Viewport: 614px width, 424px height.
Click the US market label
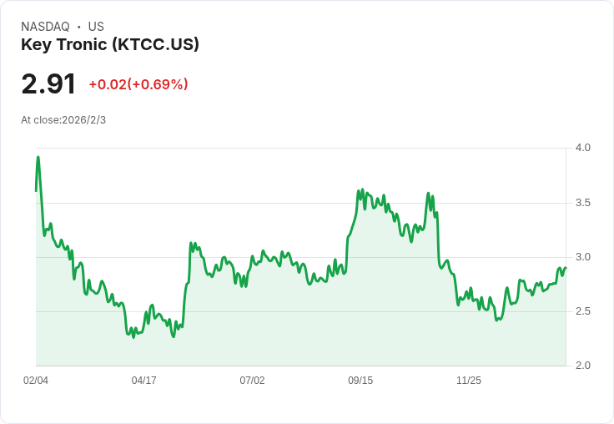point(96,27)
